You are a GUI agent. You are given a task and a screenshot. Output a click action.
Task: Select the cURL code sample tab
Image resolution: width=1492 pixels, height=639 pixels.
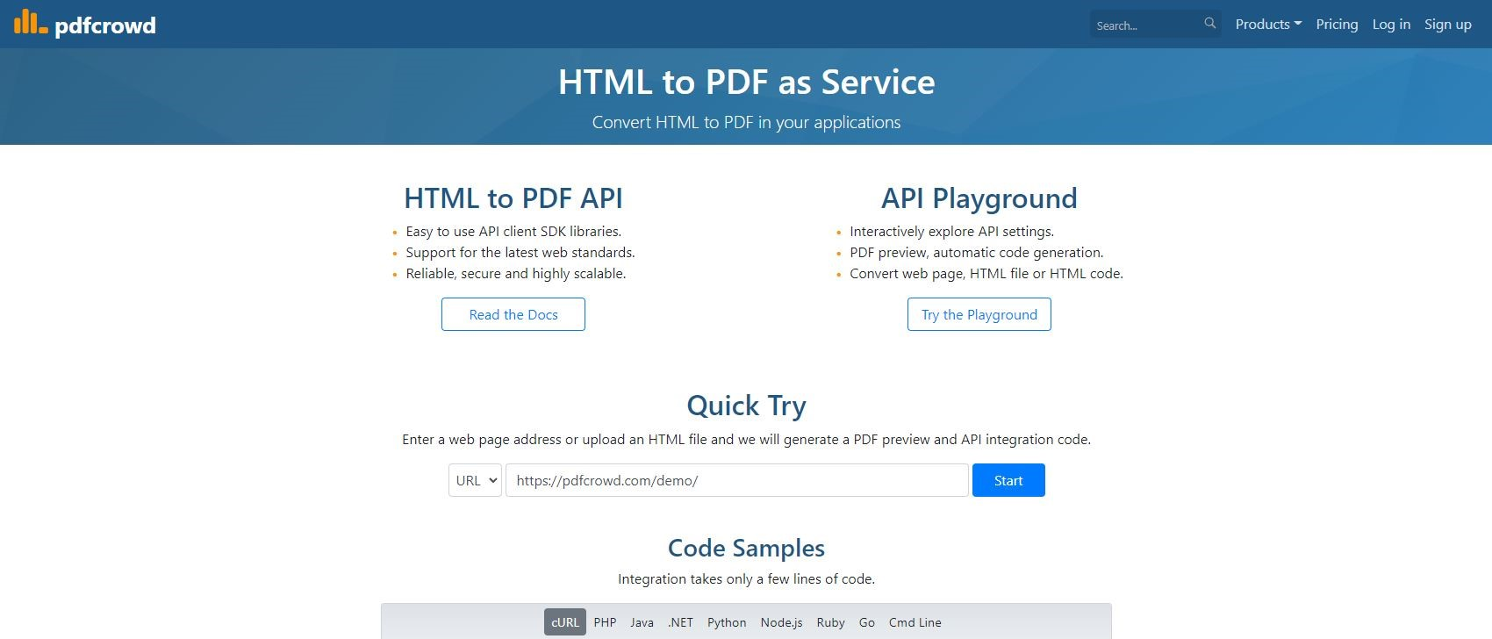click(x=565, y=622)
